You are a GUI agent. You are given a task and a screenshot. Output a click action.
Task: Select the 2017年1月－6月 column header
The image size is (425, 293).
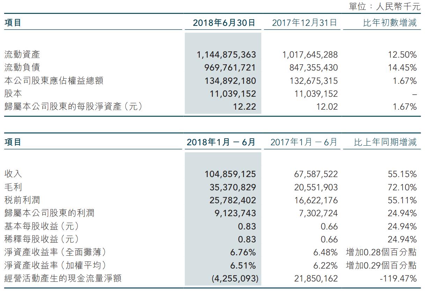pos(304,142)
